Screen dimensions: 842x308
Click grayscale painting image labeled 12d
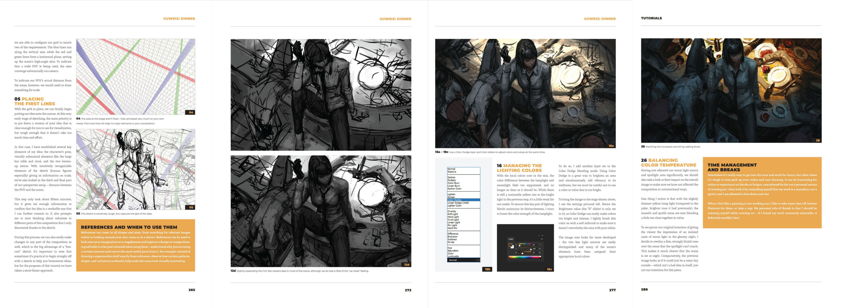click(x=321, y=211)
